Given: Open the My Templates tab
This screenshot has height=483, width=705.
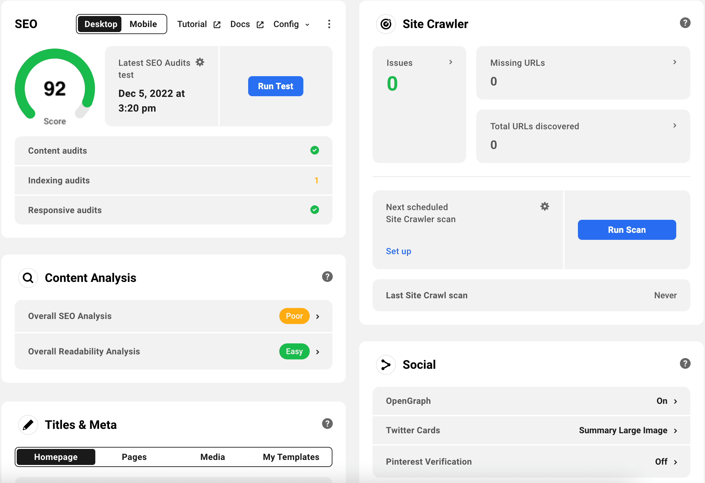Looking at the screenshot, I should (291, 457).
